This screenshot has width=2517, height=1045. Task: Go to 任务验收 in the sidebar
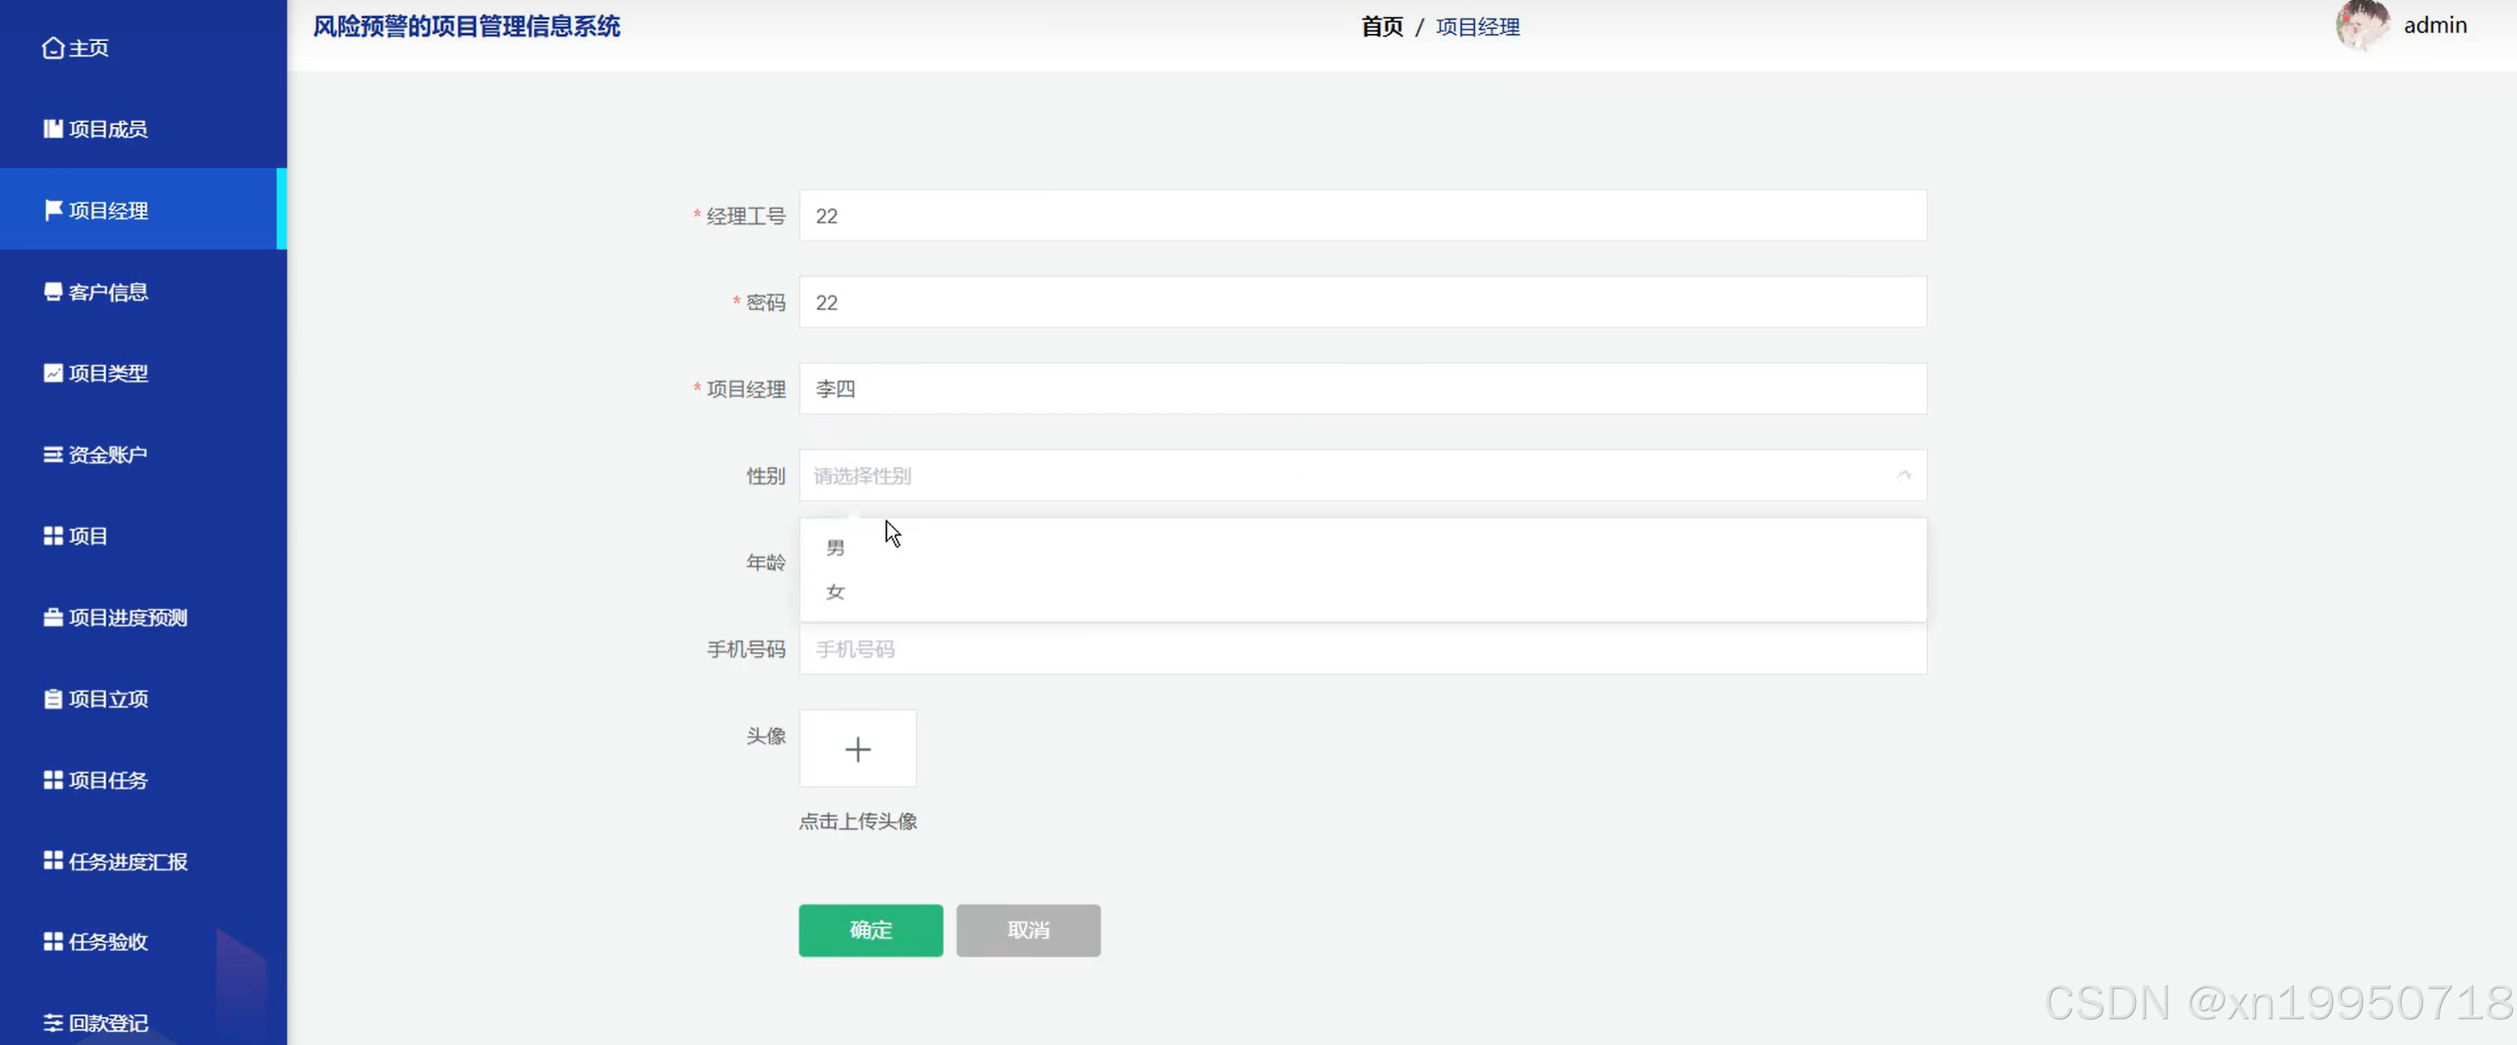click(144, 942)
